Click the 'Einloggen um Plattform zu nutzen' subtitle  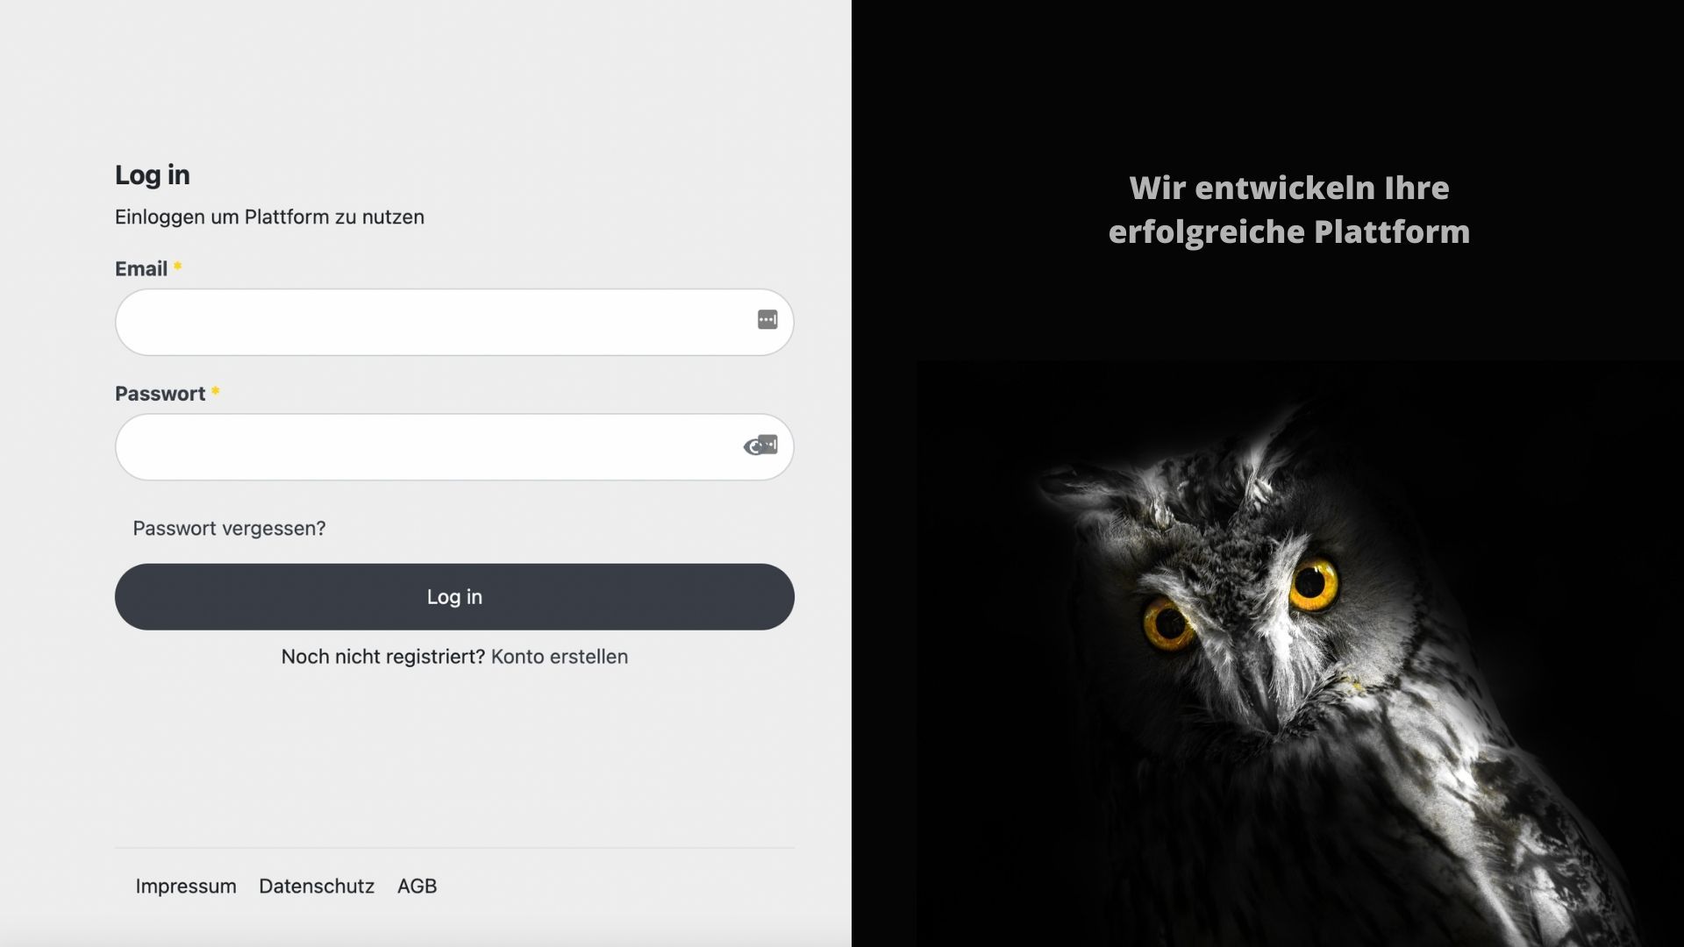tap(269, 217)
